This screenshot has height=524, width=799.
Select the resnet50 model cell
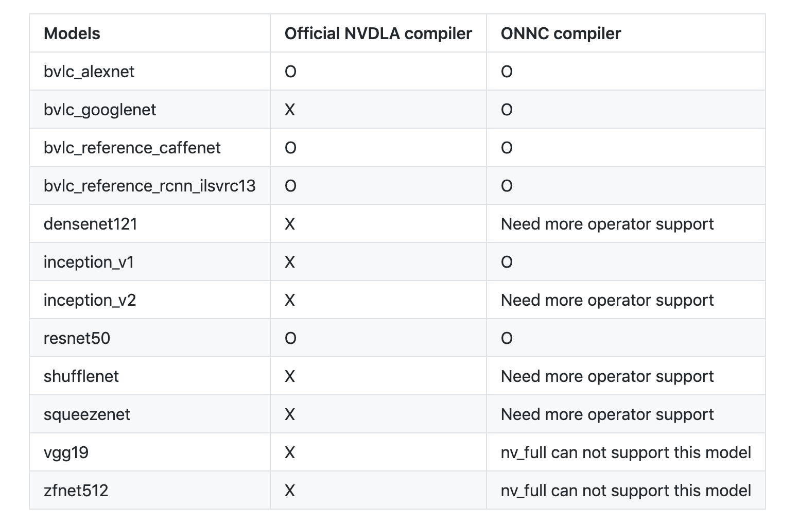coord(77,338)
